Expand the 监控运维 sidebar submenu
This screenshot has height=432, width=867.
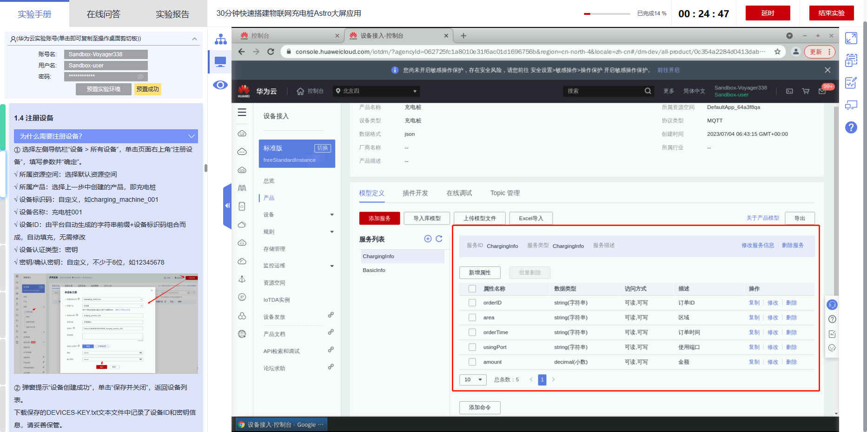coord(332,266)
